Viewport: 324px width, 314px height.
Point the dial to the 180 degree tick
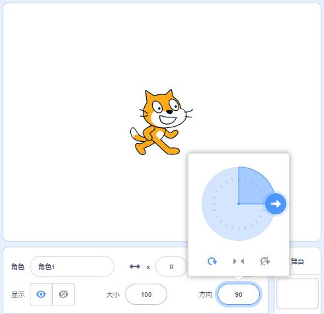tap(239, 230)
